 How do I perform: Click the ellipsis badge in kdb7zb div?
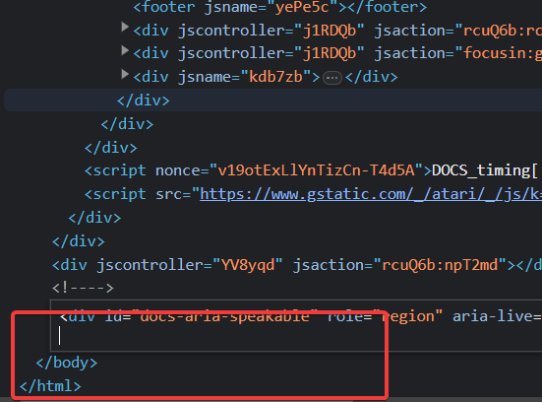coord(332,78)
